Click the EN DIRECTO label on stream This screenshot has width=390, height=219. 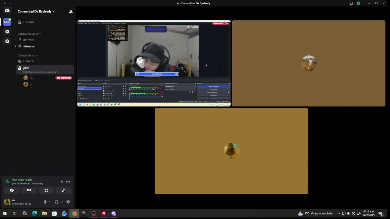pos(220,23)
